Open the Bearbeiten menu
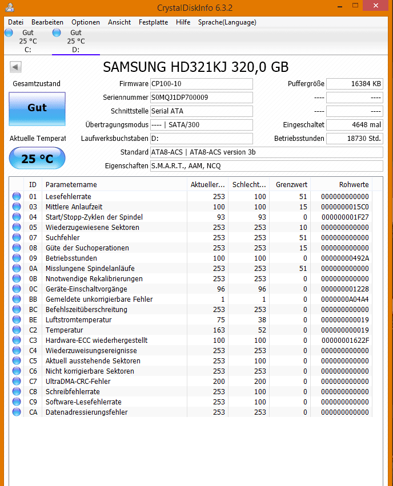 [x=47, y=22]
